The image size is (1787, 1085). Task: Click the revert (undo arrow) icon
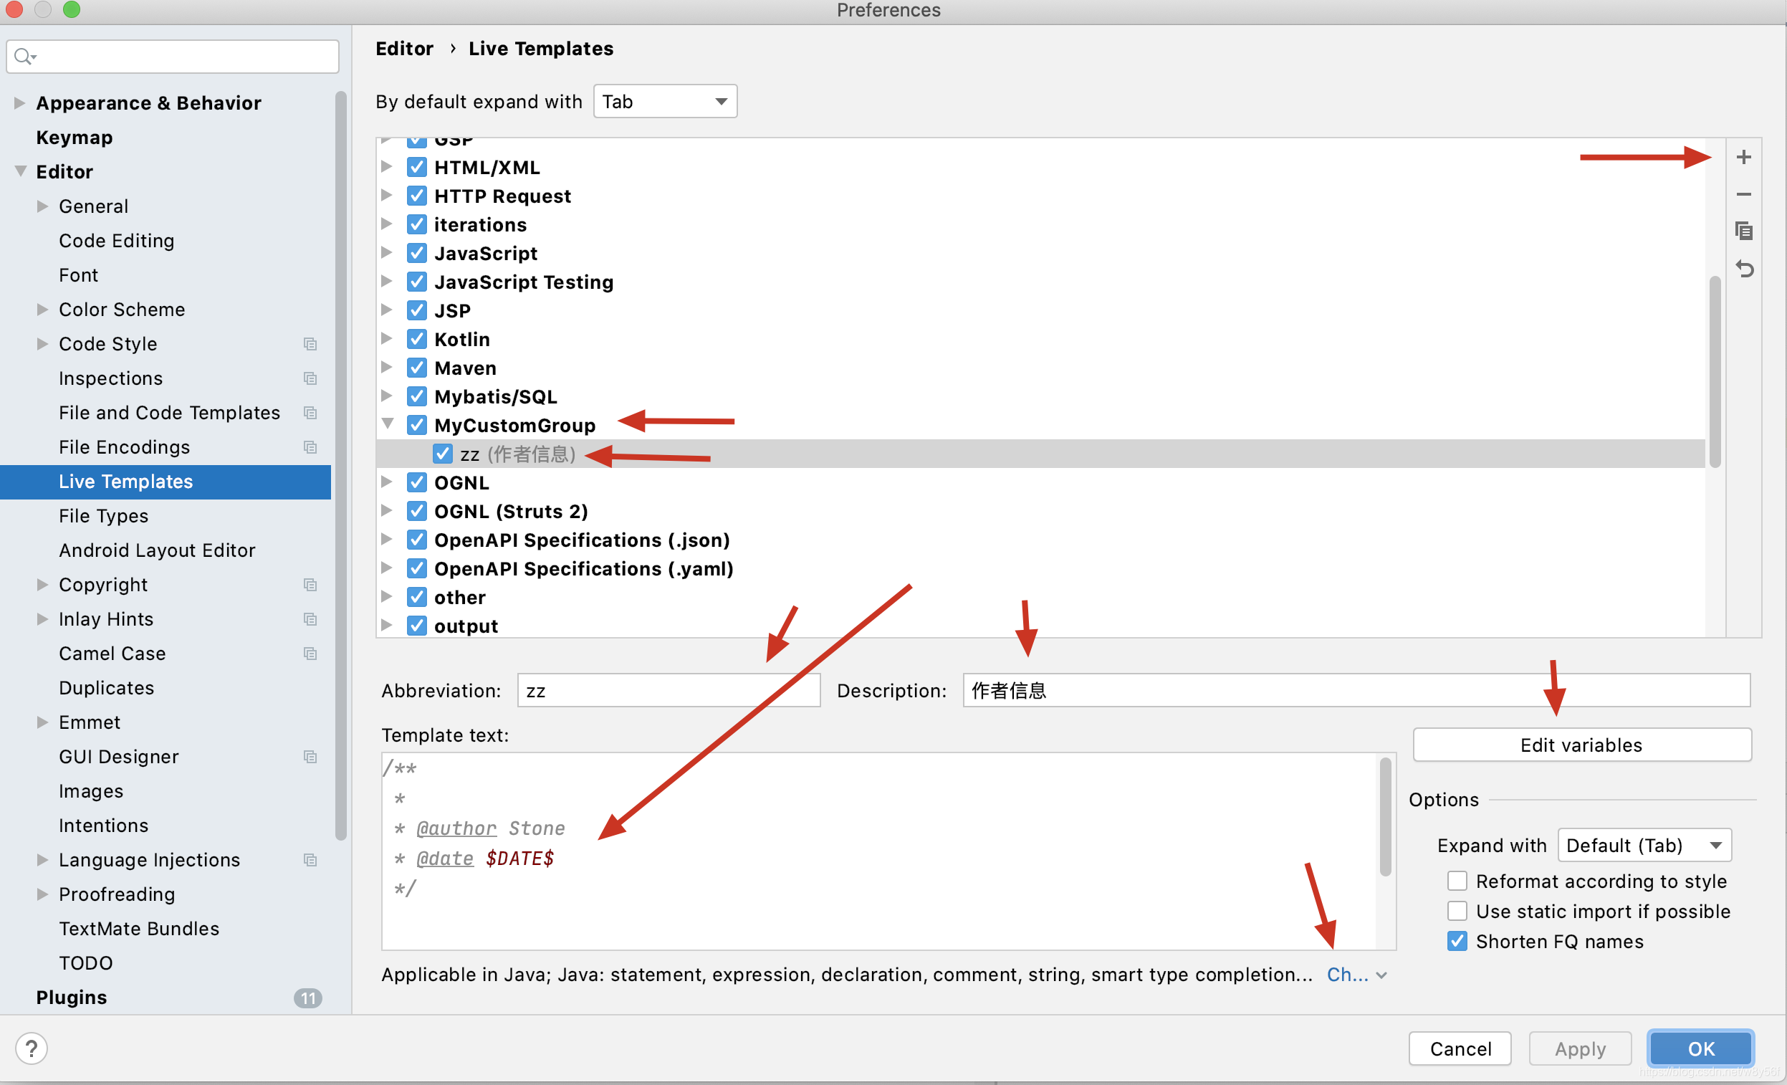[1743, 269]
